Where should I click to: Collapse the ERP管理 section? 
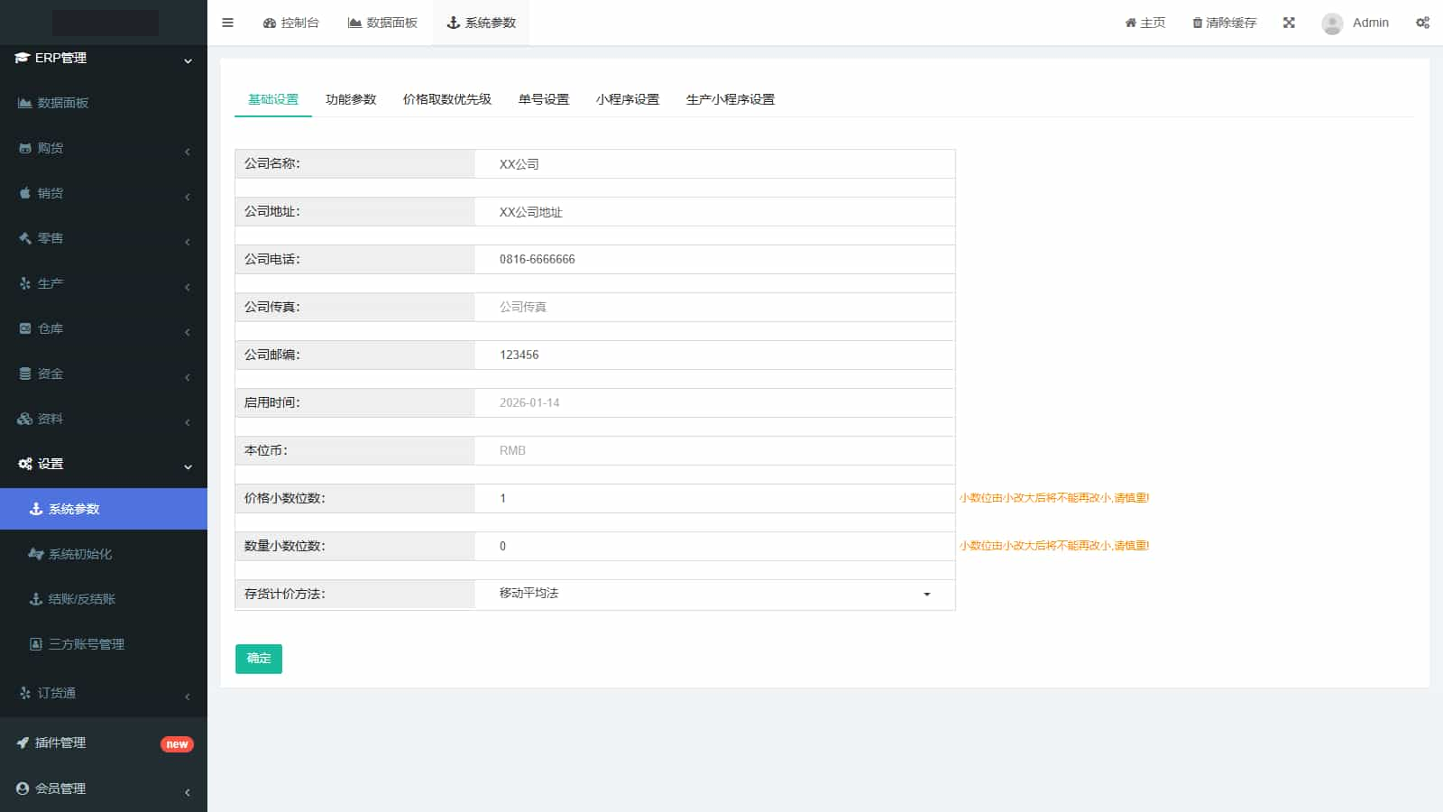[187, 60]
